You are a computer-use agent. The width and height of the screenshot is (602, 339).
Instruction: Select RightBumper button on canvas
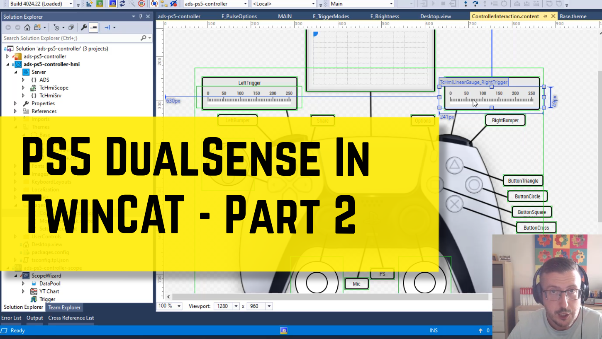coord(505,120)
